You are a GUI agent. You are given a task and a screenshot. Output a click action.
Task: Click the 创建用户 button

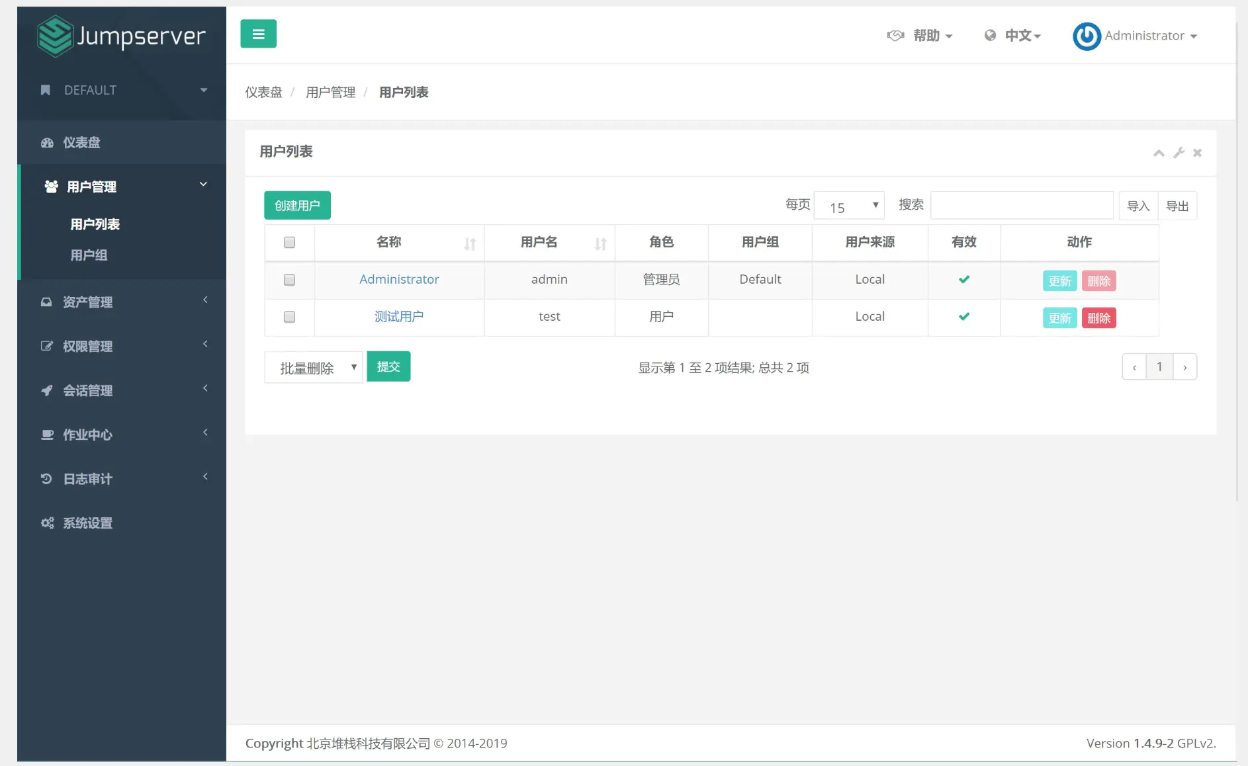297,206
